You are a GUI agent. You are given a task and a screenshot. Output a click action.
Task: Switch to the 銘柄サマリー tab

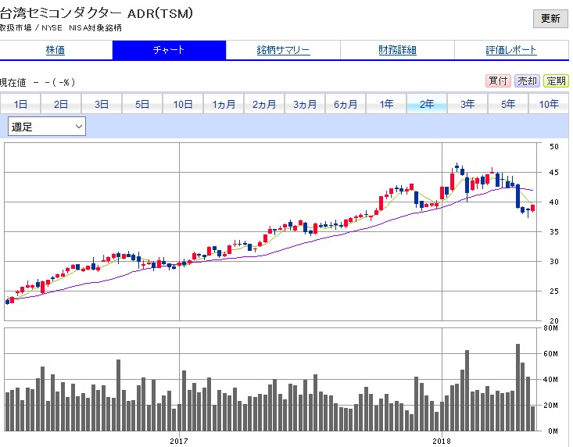[x=283, y=50]
